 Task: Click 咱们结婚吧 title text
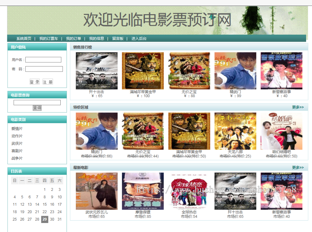pyautogui.click(x=281, y=152)
